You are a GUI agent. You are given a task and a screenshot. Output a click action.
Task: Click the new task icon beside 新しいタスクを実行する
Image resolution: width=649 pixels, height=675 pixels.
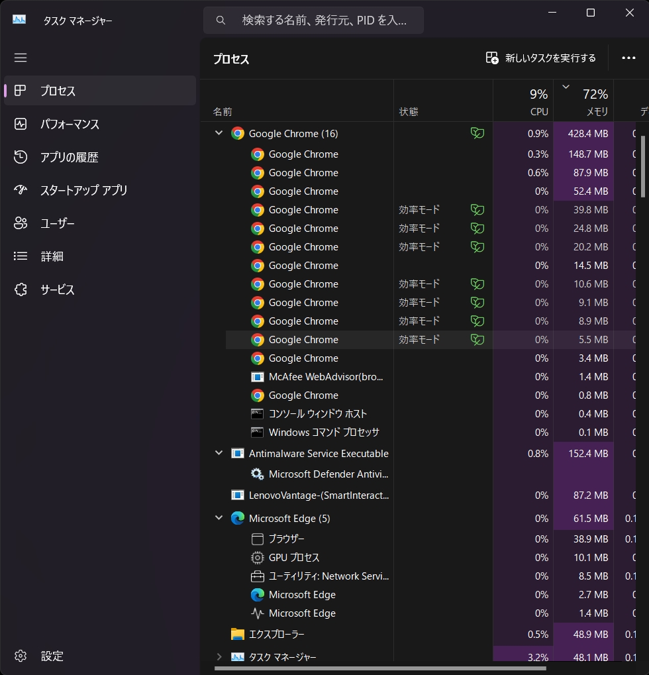[492, 58]
